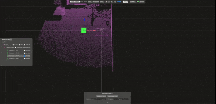Click the green icon of Visionary-T Mini 2

pos(8,56)
